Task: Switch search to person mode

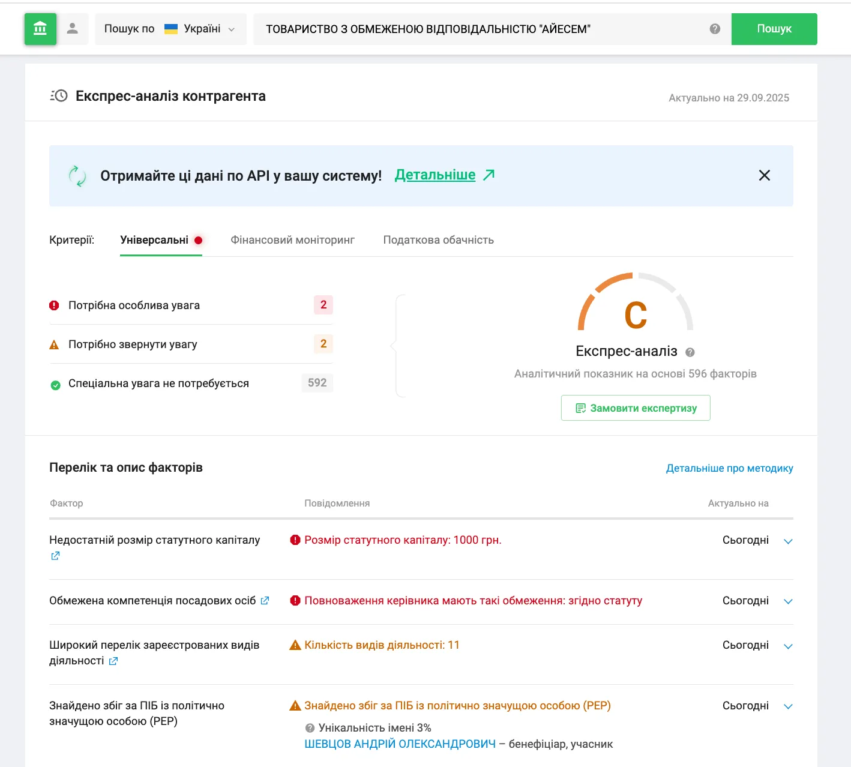Action: 73,28
